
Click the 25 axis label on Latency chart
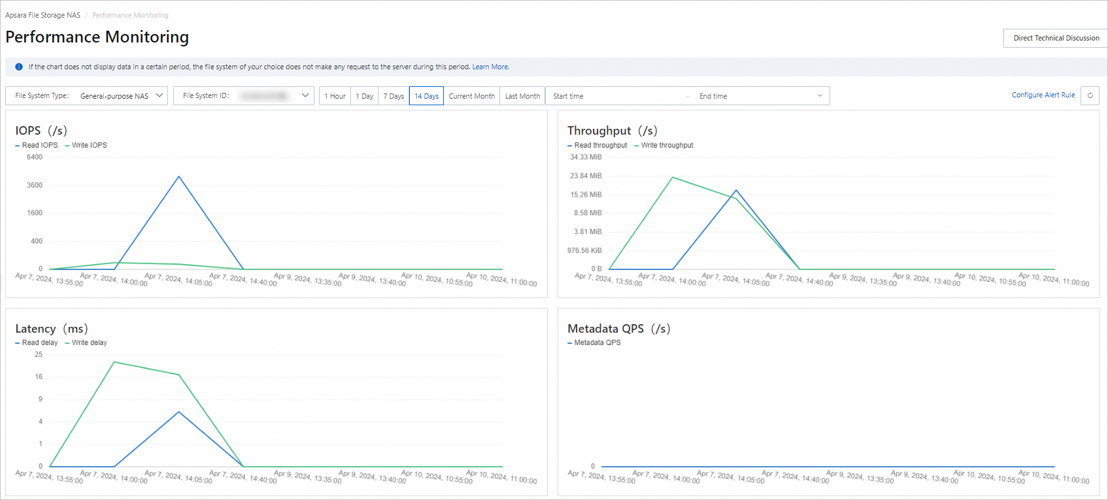(39, 354)
